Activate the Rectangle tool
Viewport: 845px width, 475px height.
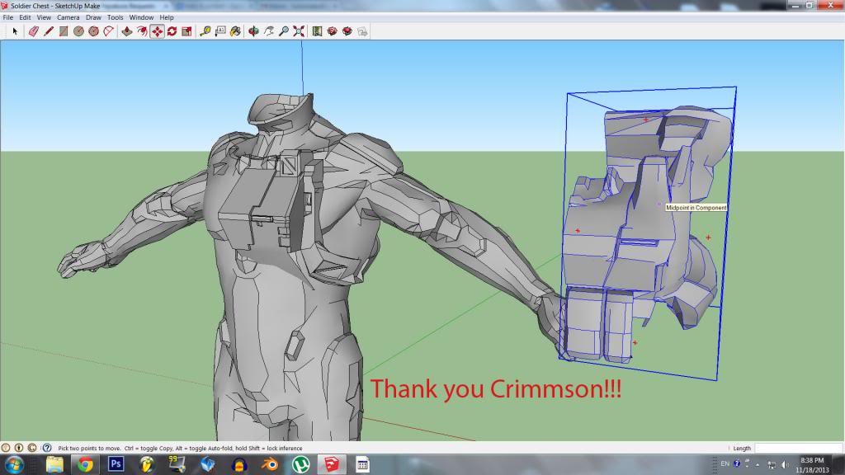pyautogui.click(x=64, y=31)
